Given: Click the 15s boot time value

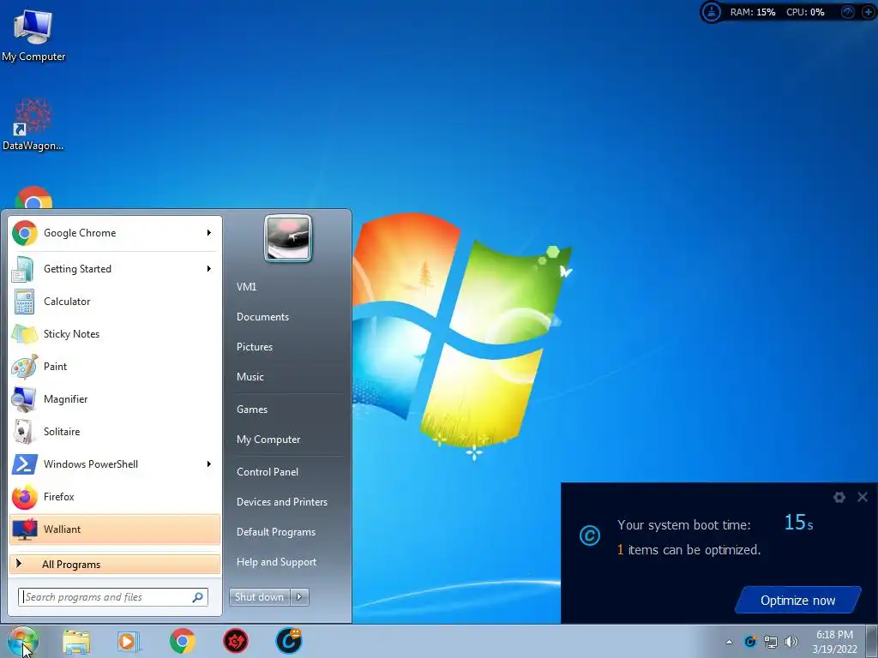Looking at the screenshot, I should (x=798, y=523).
